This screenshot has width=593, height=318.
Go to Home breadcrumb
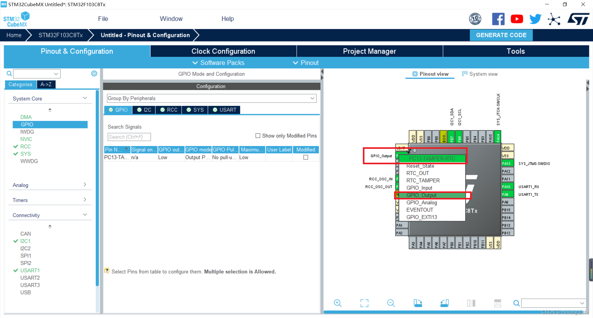point(14,35)
